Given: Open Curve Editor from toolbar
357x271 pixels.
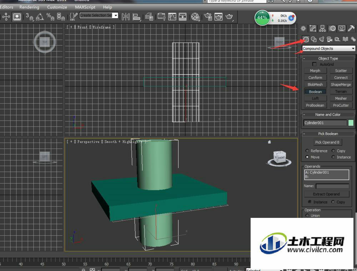Looking at the screenshot, I should pyautogui.click(x=172, y=17).
